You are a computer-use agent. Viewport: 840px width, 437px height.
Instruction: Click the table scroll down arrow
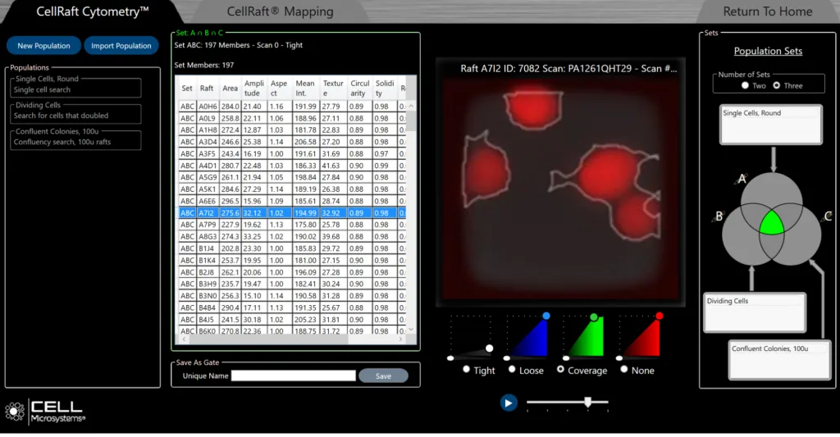(x=411, y=330)
